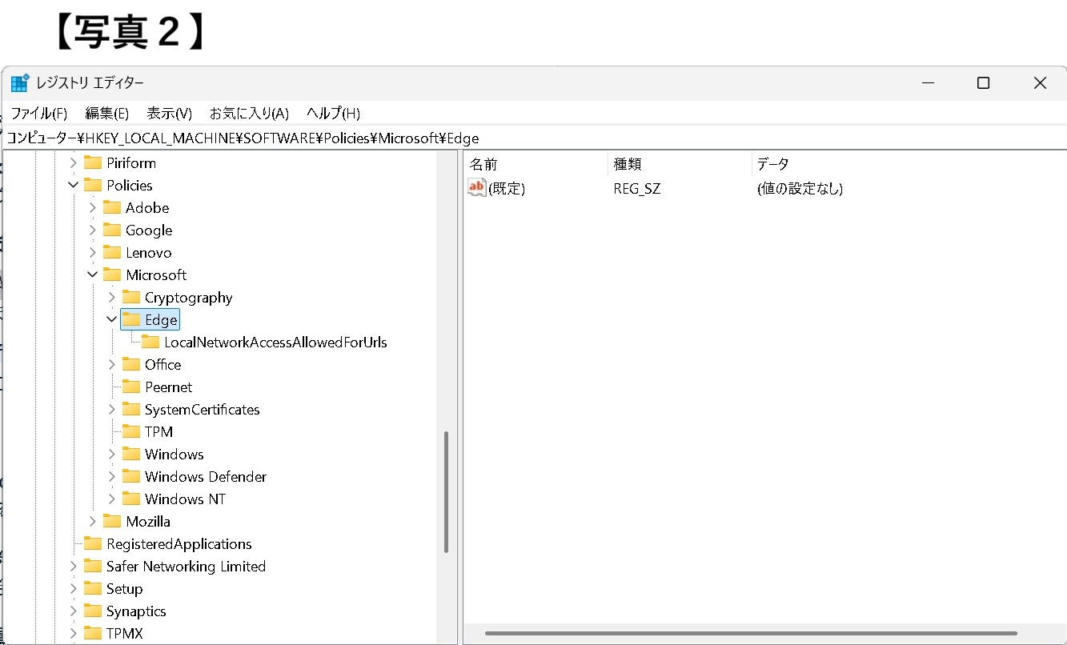Select the Setup key

(x=124, y=589)
